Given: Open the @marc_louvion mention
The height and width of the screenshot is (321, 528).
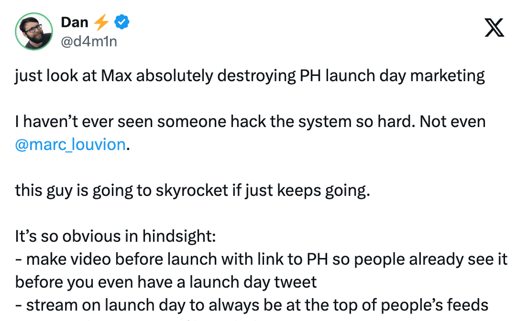Looking at the screenshot, I should [x=70, y=145].
